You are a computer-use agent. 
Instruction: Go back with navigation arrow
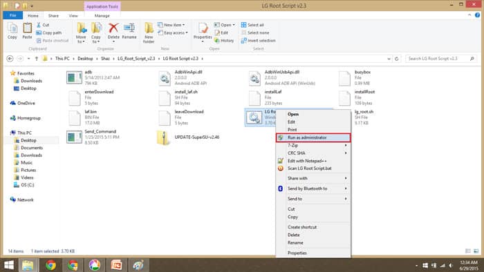(10, 59)
